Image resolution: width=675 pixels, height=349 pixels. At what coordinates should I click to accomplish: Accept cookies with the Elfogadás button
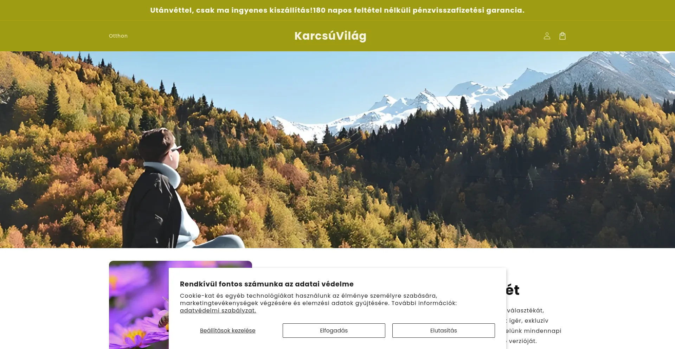(334, 330)
